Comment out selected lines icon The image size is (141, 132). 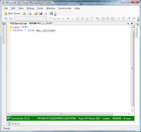click(118, 19)
